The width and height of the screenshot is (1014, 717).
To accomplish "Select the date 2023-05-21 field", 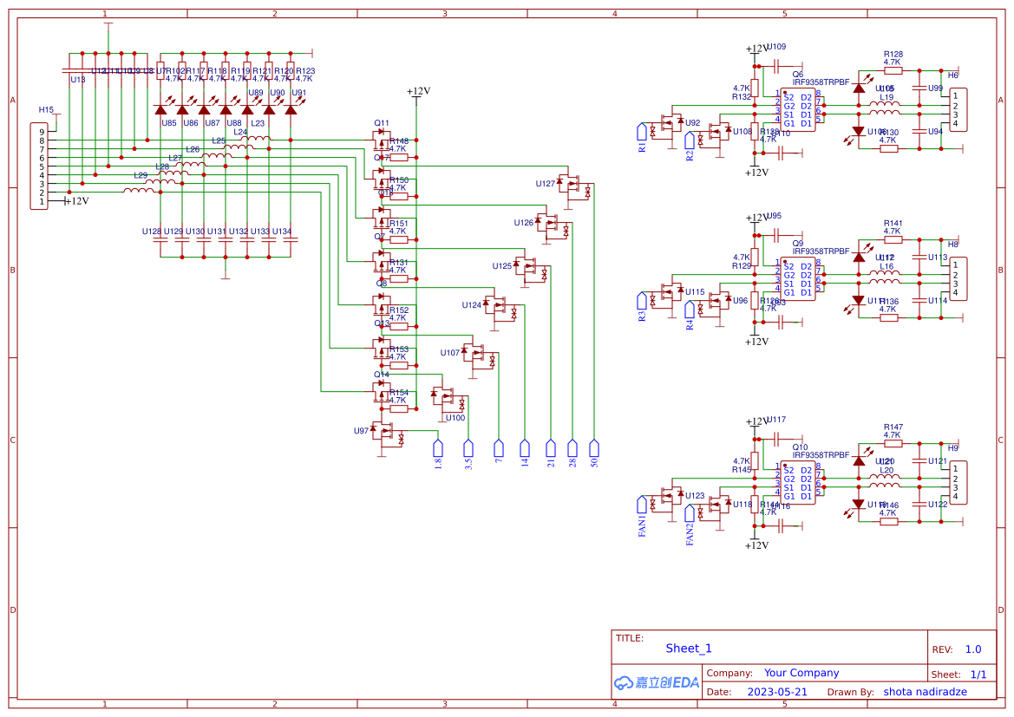I will click(x=776, y=691).
